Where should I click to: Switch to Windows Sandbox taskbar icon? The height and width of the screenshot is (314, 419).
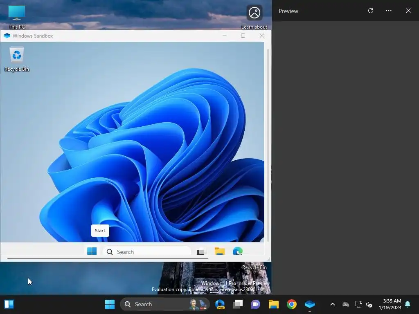309,304
